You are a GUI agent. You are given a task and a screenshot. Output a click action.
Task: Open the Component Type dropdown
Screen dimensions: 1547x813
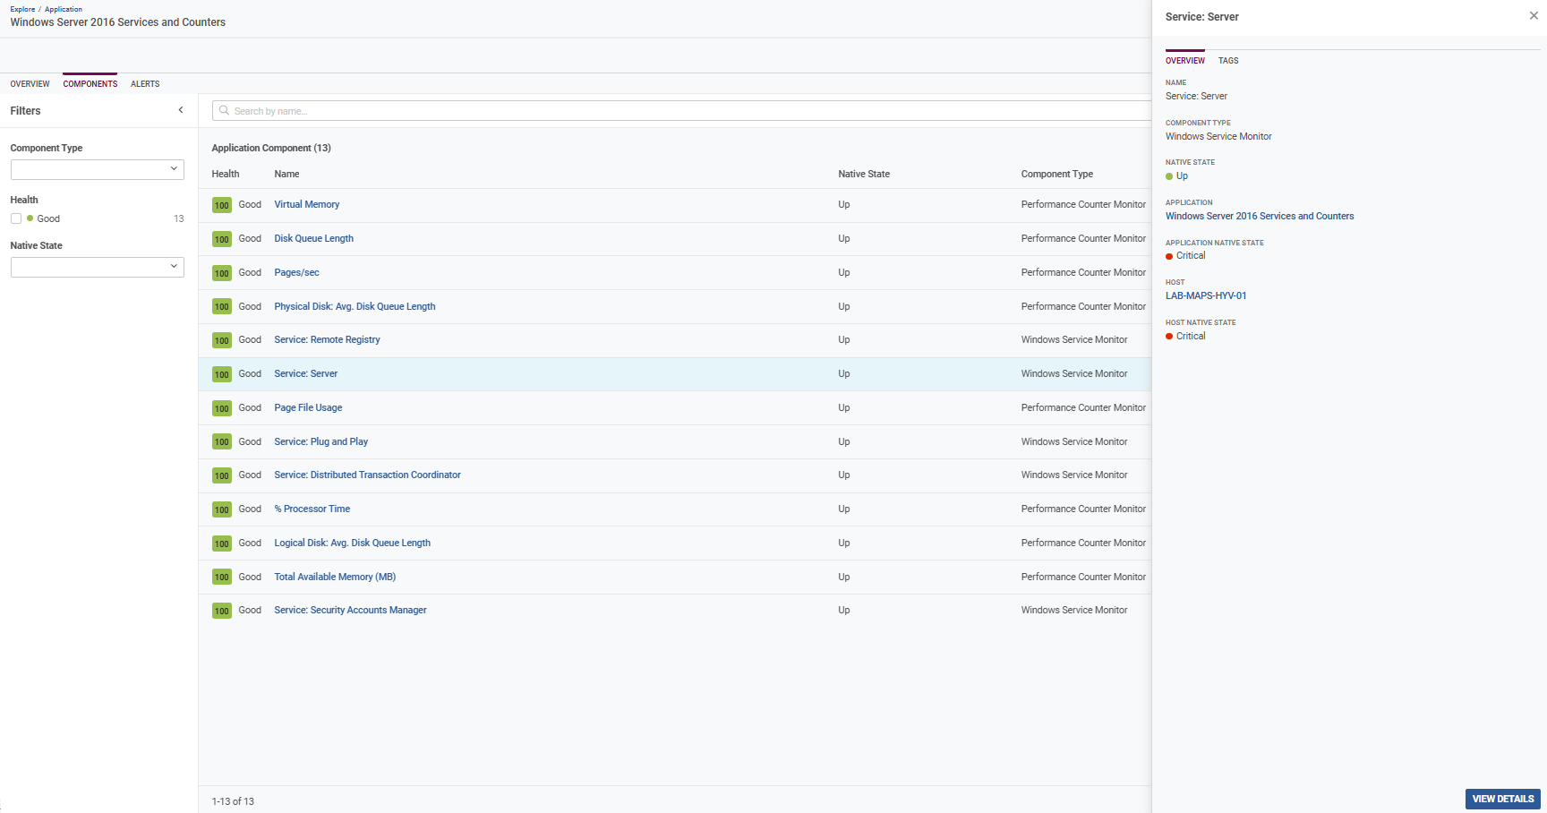(x=97, y=169)
